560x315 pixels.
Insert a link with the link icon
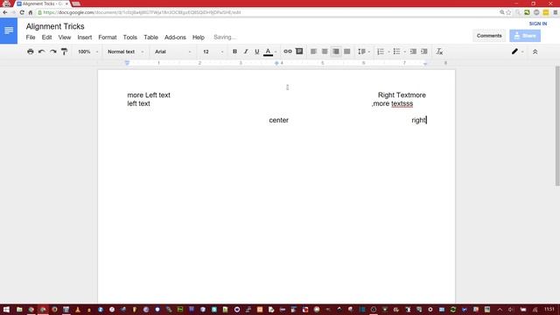point(288,52)
